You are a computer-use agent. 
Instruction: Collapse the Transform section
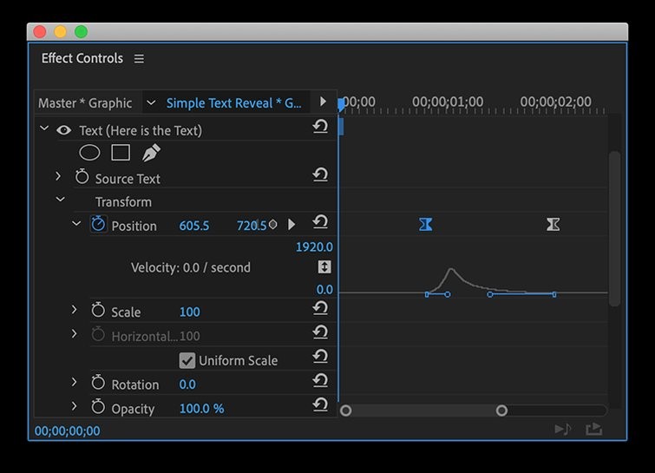61,200
